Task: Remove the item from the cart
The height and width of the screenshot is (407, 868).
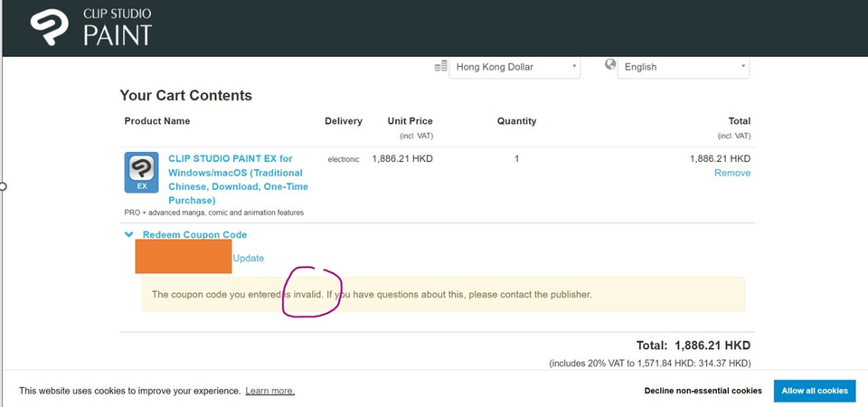Action: [731, 173]
